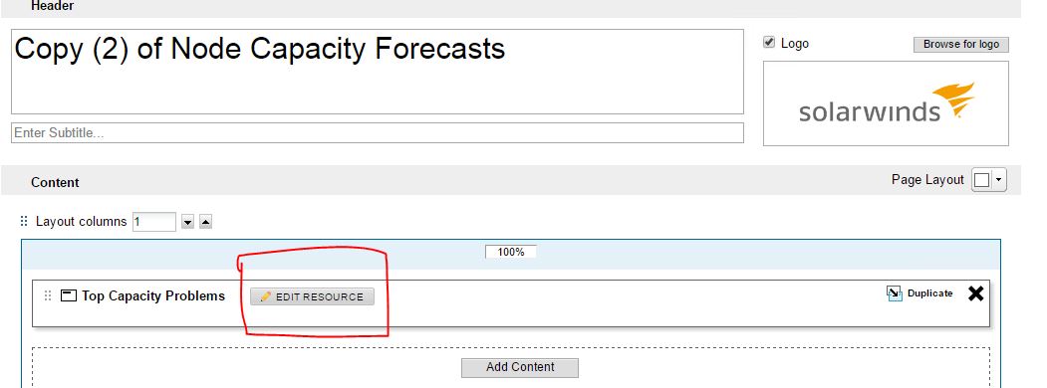Click the 'Duplicate' text label

pos(930,293)
